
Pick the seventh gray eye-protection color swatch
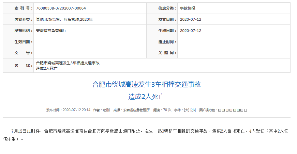coord(242,110)
